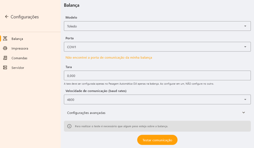The image size is (254, 148).
Task: Click the info icon in the test notice
Action: (x=69, y=126)
